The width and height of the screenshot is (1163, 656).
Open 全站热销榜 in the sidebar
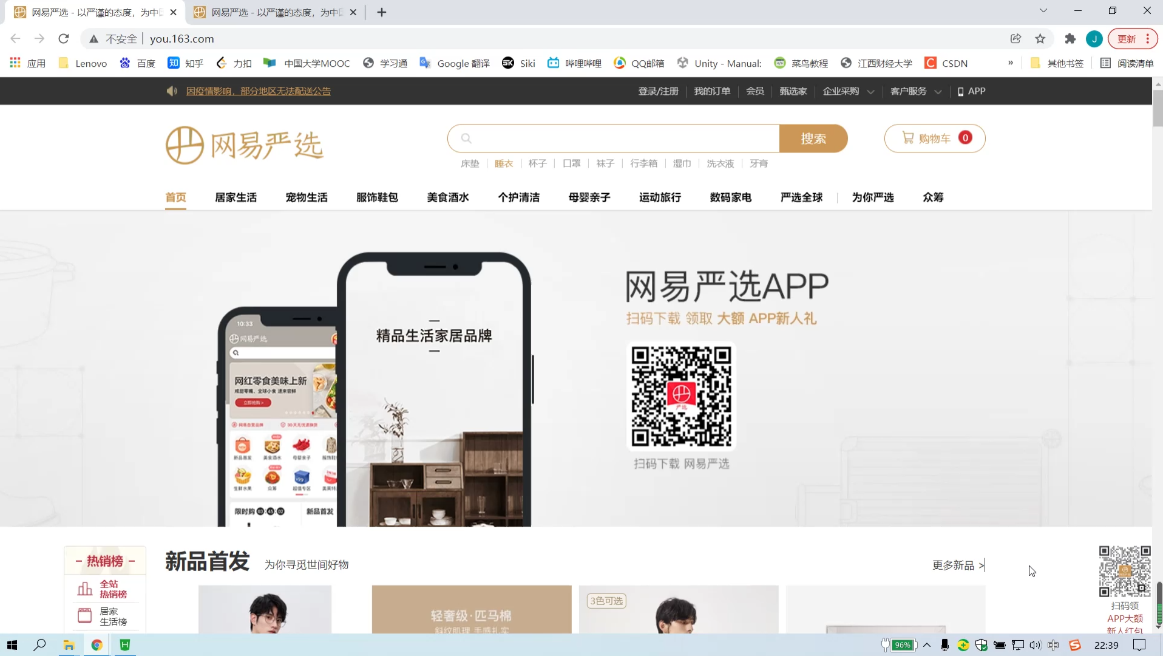tap(104, 589)
